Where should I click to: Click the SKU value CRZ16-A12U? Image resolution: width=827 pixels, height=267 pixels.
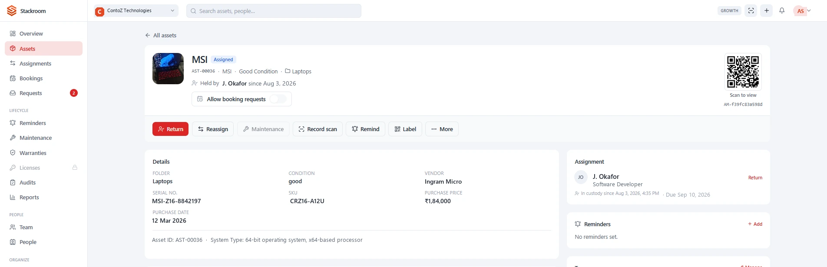307,201
